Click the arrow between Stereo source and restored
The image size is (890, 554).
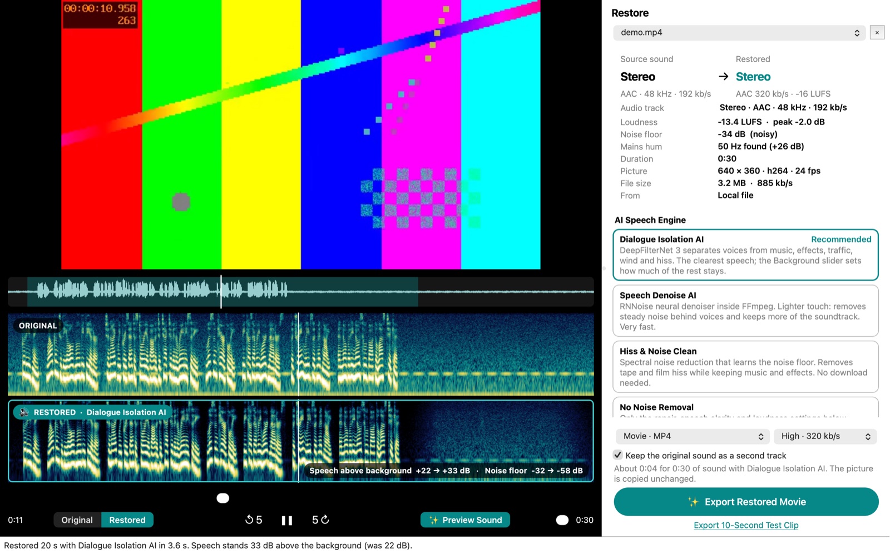point(723,77)
